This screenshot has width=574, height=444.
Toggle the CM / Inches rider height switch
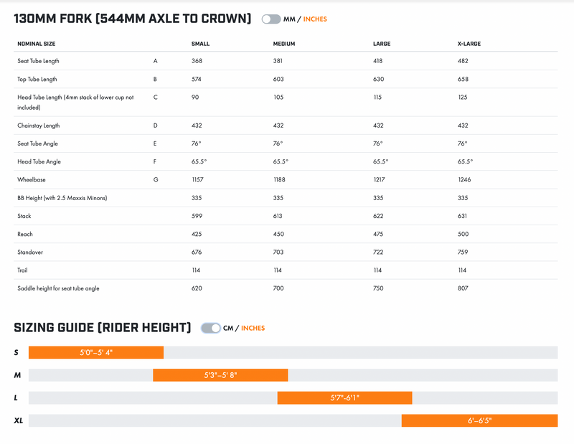(210, 328)
